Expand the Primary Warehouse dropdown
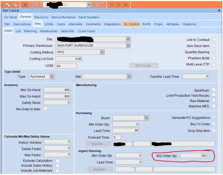The width and height of the screenshot is (223, 175). pos(128,45)
